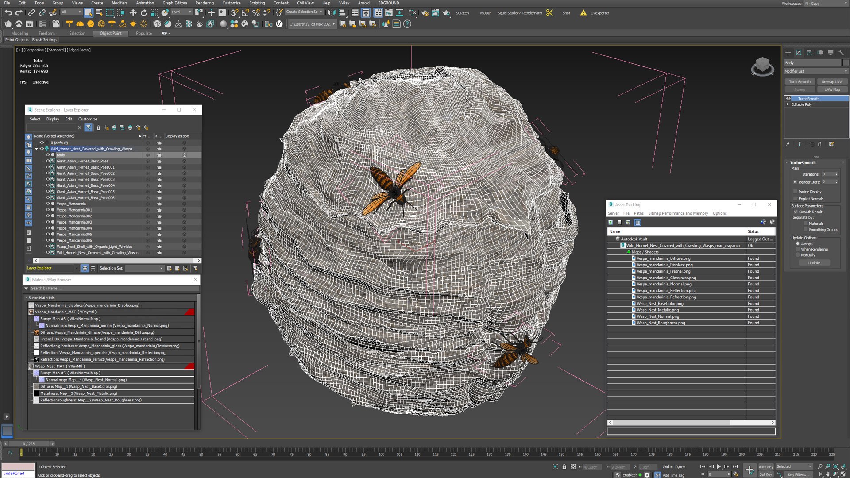Enable Separate by Materials checkbox
850x478 pixels.
click(806, 224)
